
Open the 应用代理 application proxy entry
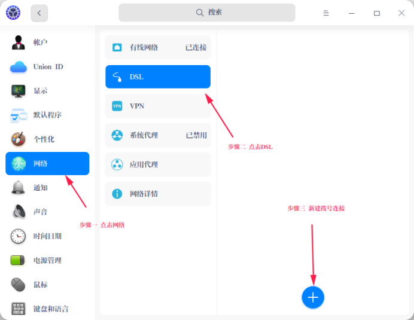(x=158, y=164)
